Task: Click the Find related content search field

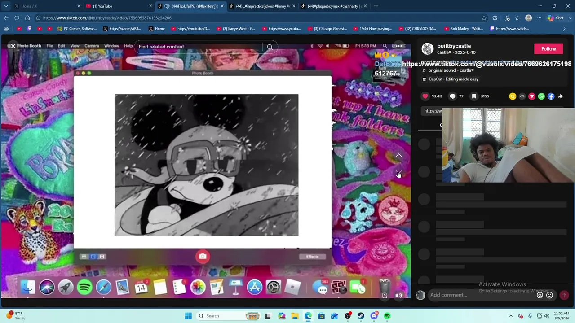Action: point(199,47)
